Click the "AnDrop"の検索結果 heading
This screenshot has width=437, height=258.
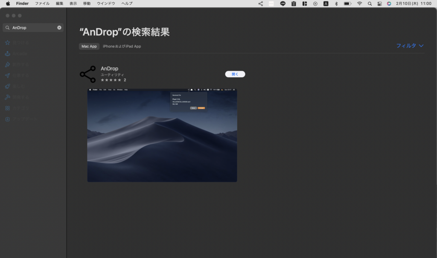[x=125, y=32]
